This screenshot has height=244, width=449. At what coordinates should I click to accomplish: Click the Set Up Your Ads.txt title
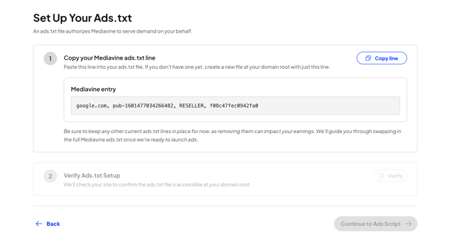click(x=82, y=18)
